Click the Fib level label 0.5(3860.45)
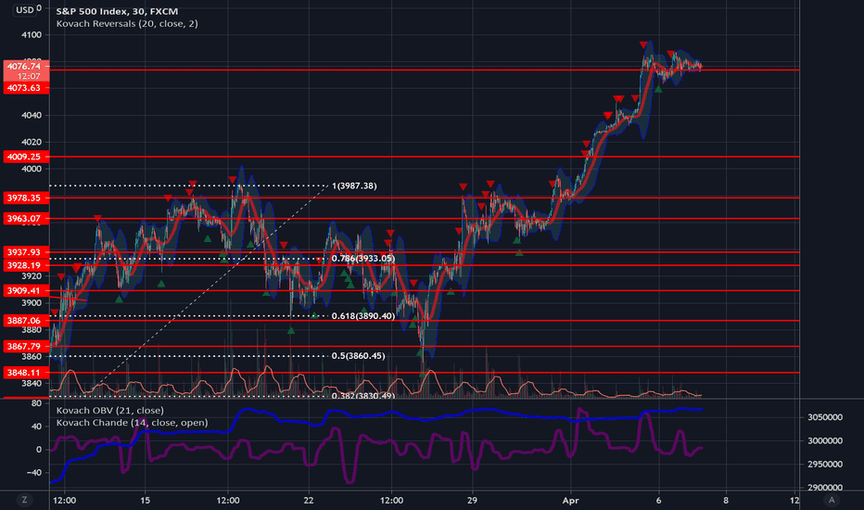 pyautogui.click(x=358, y=356)
